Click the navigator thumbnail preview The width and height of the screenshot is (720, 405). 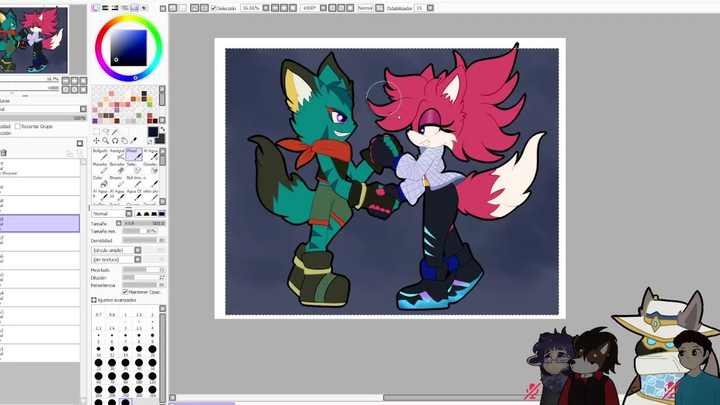34,39
